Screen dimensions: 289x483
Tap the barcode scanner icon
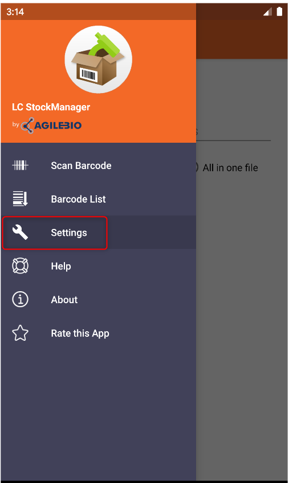(21, 166)
